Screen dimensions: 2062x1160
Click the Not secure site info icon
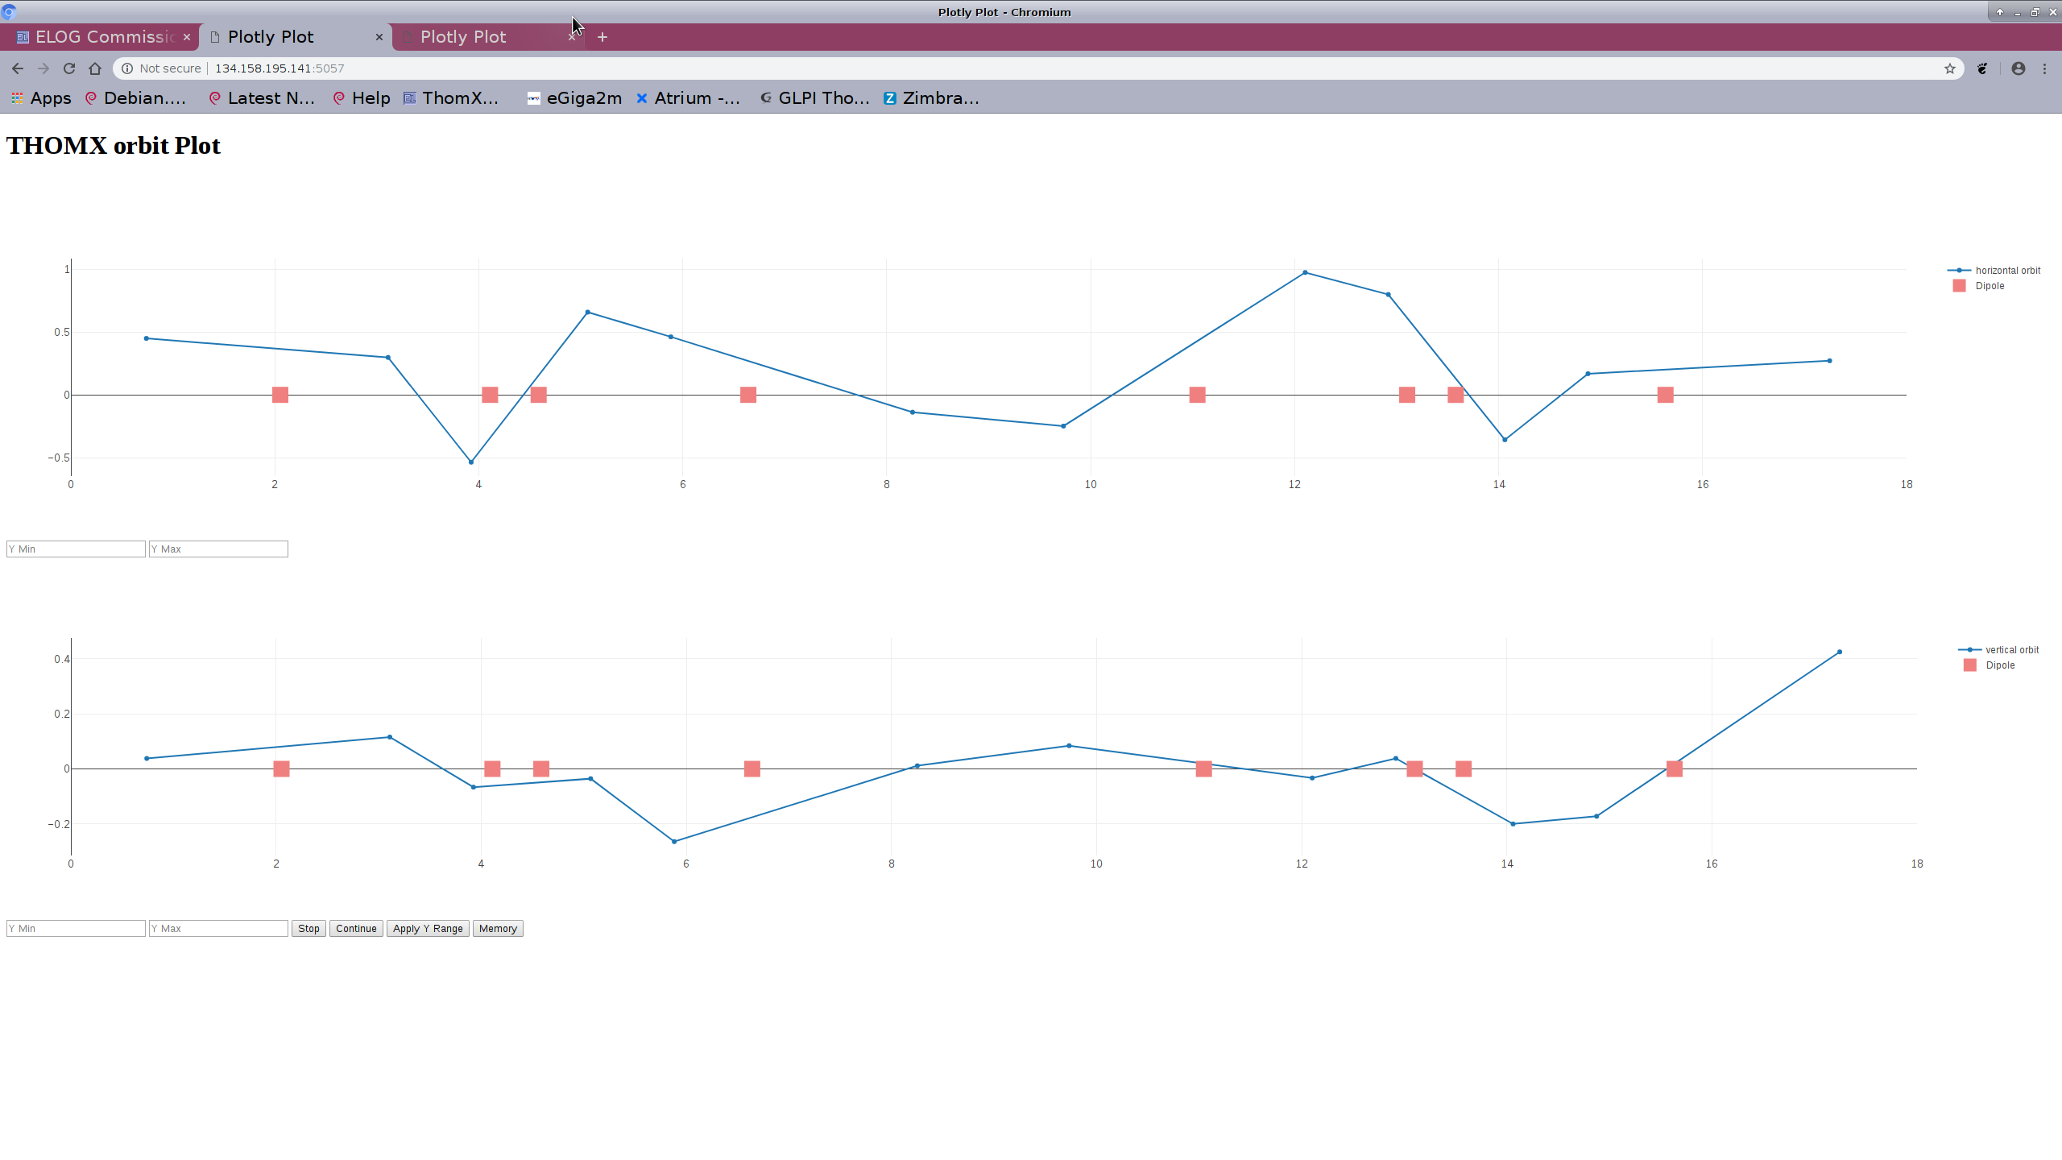point(127,68)
